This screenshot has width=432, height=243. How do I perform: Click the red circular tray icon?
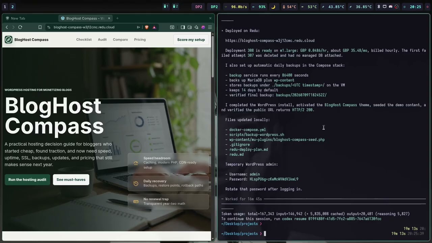point(397,7)
